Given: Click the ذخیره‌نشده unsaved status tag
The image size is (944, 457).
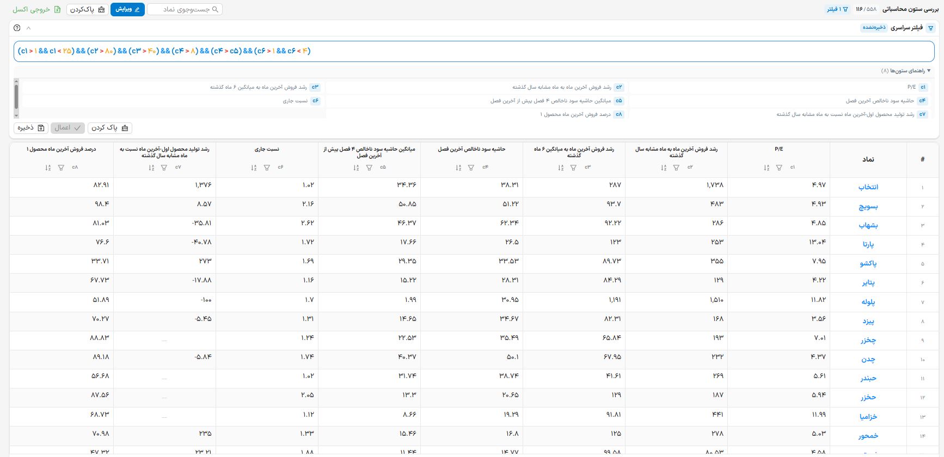Looking at the screenshot, I should pos(874,28).
